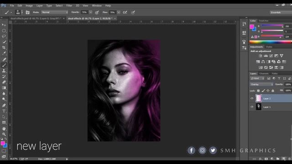292x164 pixels.
Task: Add a Levels adjustment
Action: (266, 56)
